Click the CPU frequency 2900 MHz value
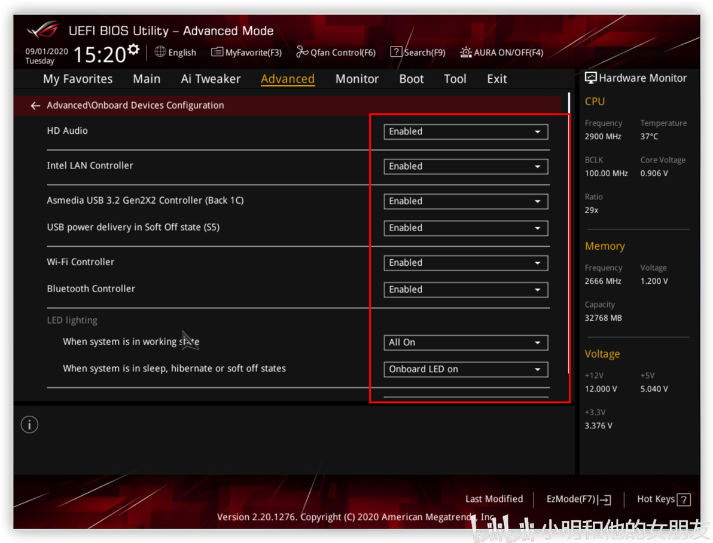Screen dimensions: 713x543 pyautogui.click(x=603, y=137)
